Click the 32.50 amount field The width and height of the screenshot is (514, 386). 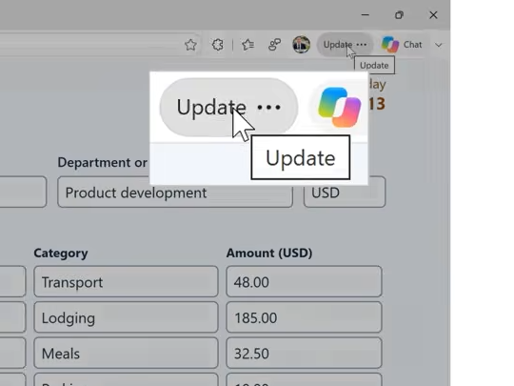304,354
